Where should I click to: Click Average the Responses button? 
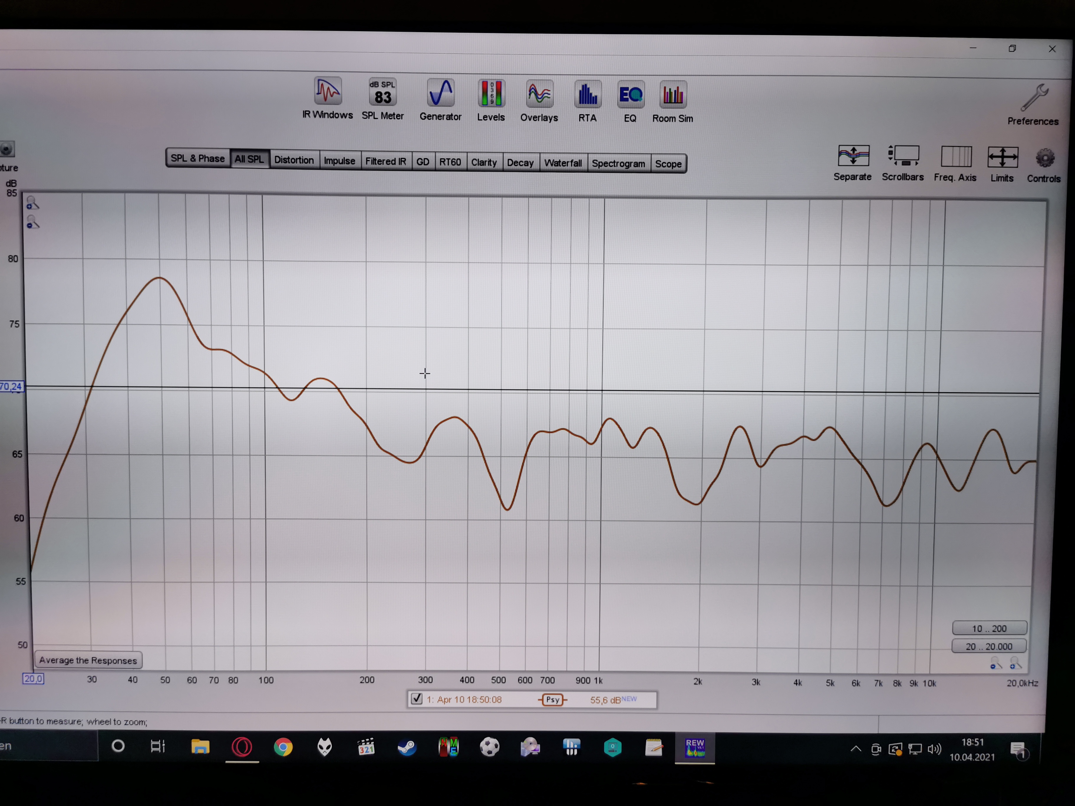[x=88, y=660]
